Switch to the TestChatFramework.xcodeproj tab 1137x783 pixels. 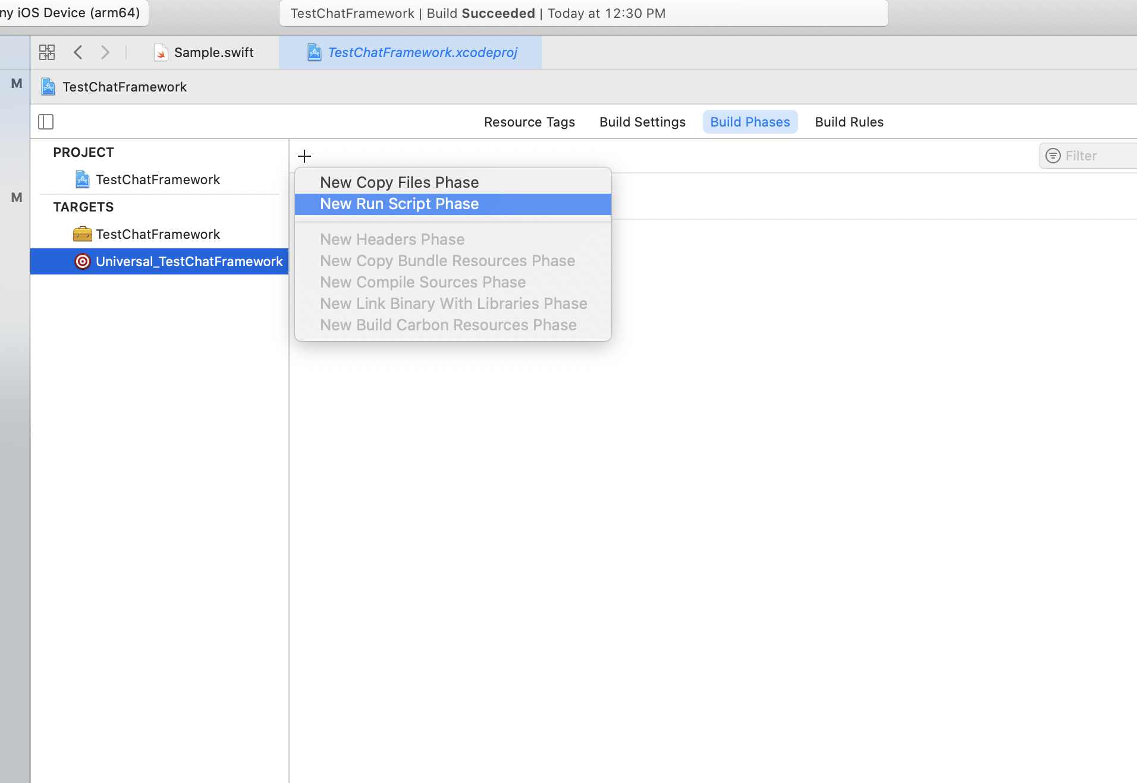(410, 52)
